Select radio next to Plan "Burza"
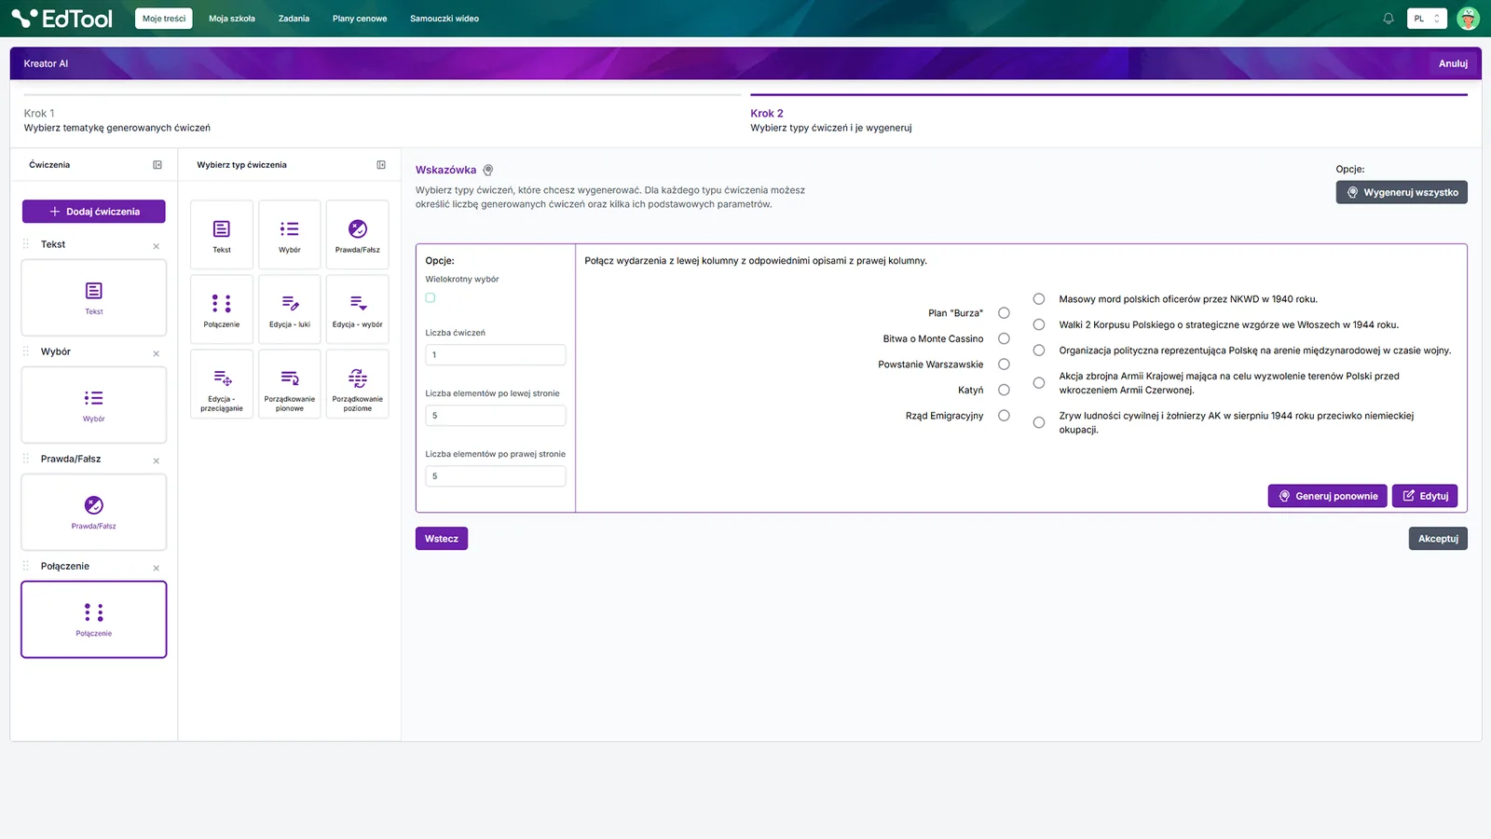Screen dimensions: 1491x839 pyautogui.click(x=1004, y=313)
